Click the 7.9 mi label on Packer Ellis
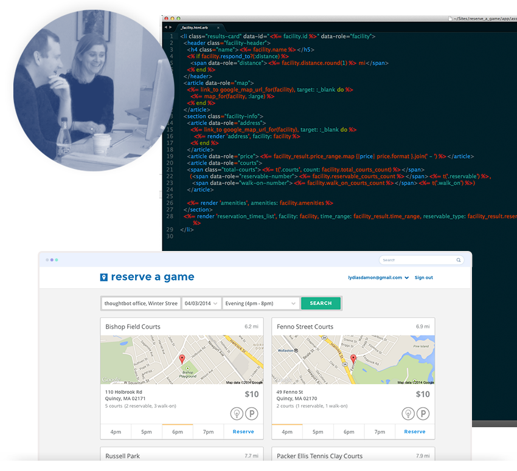The image size is (517, 471). [423, 456]
